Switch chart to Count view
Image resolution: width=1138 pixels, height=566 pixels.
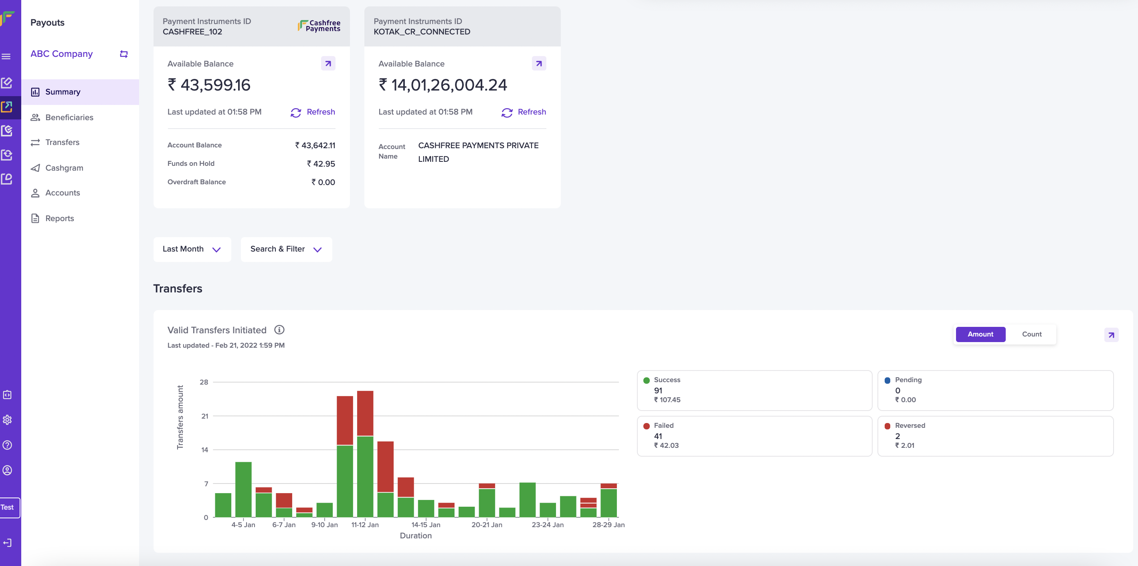point(1031,334)
